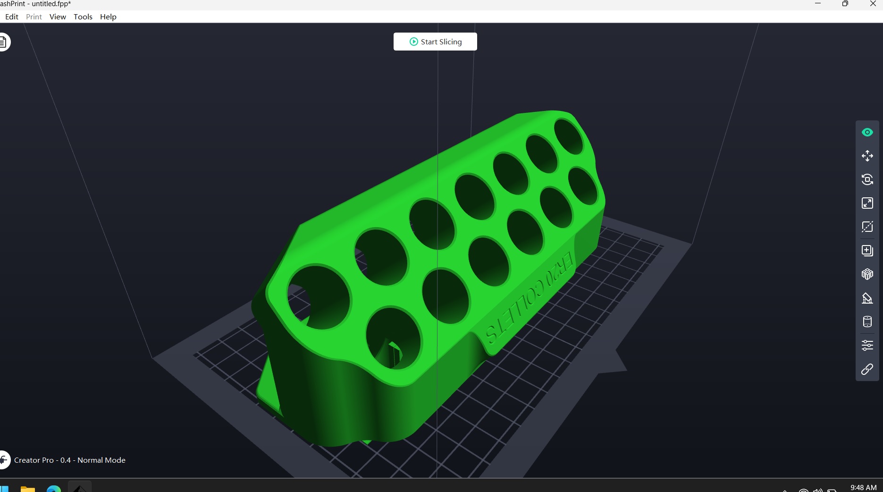The height and width of the screenshot is (492, 883).
Task: Click the Creator Pro - 0.4 - Normal Mode label
Action: [x=70, y=460]
